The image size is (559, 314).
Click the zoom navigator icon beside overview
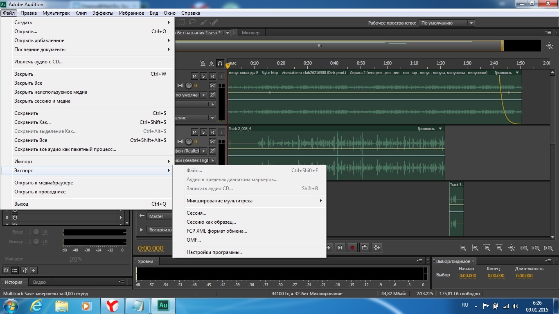(x=550, y=46)
